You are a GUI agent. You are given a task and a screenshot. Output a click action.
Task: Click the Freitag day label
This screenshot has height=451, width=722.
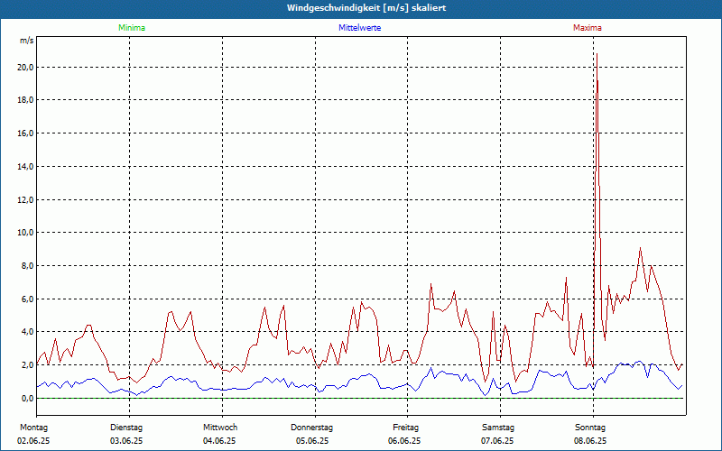[x=405, y=428]
